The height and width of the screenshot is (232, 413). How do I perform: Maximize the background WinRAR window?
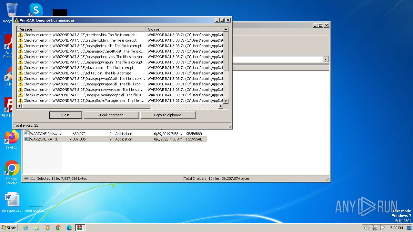click(320, 25)
